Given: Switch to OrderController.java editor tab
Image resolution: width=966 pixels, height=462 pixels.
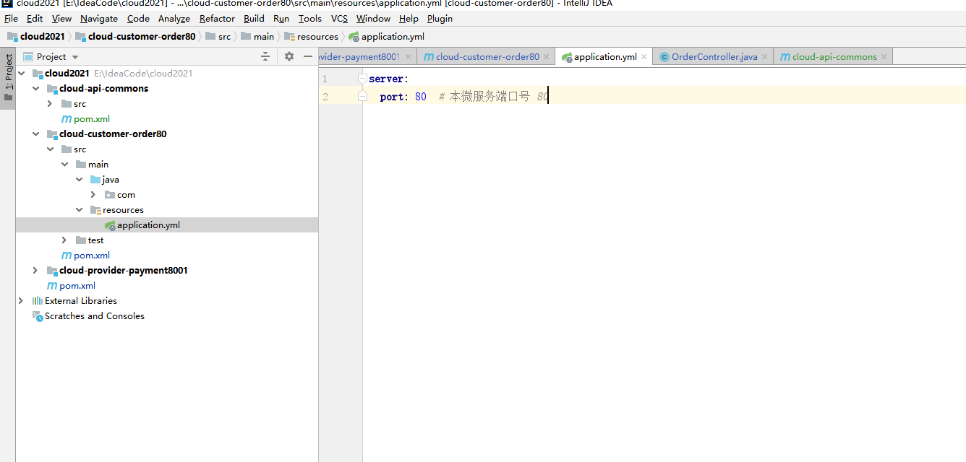Looking at the screenshot, I should pyautogui.click(x=714, y=56).
